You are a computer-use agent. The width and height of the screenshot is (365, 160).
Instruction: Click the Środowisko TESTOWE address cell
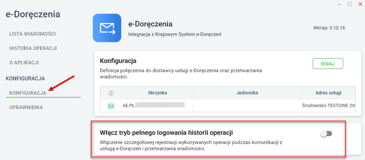328,105
